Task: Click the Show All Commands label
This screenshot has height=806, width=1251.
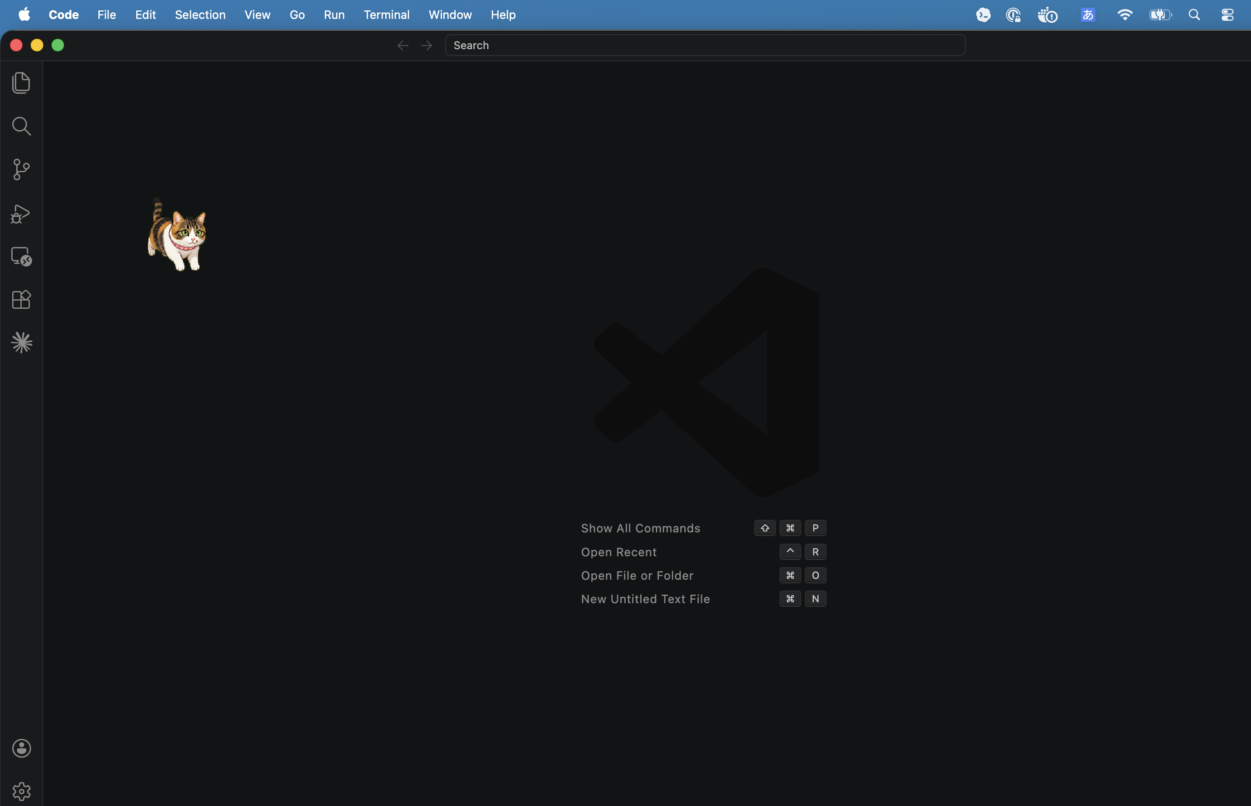Action: pyautogui.click(x=641, y=528)
